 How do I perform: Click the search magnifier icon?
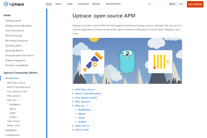(149, 4)
